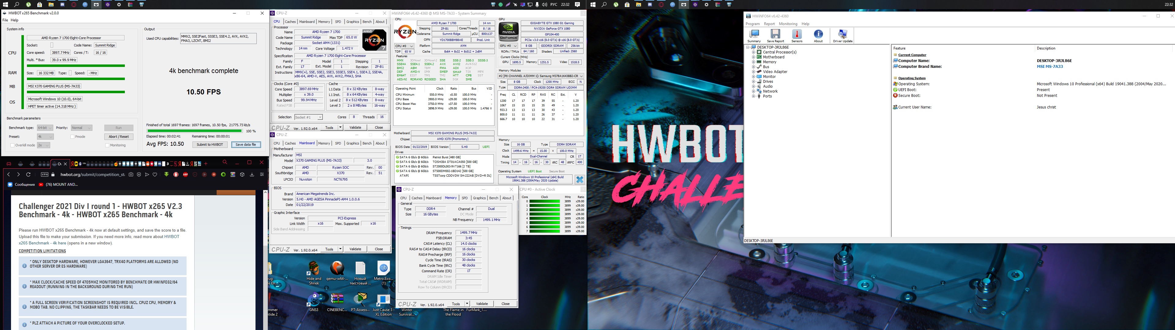Screen dimensions: 1175x330
Task: Select the Memory tree item in HWiNFO
Action: (770, 62)
